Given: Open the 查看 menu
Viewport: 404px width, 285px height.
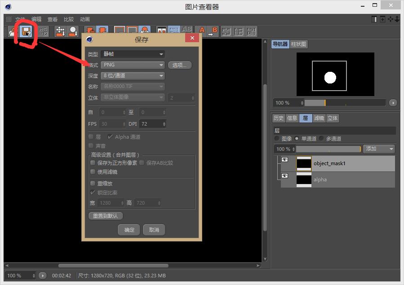Looking at the screenshot, I should point(53,19).
